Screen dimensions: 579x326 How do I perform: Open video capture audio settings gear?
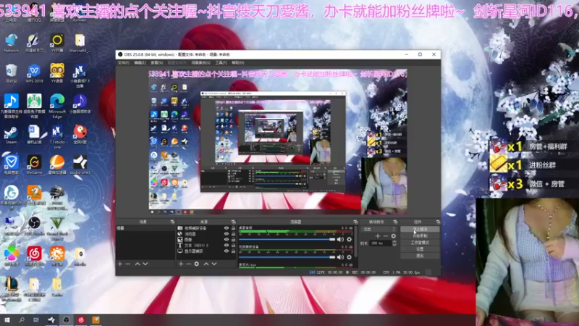click(x=349, y=257)
